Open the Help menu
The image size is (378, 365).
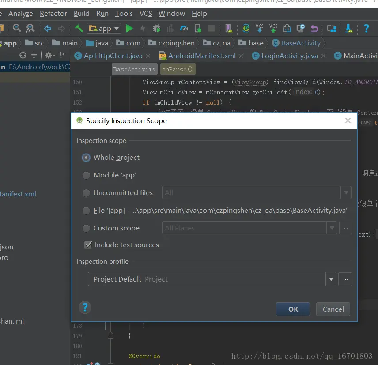click(199, 14)
